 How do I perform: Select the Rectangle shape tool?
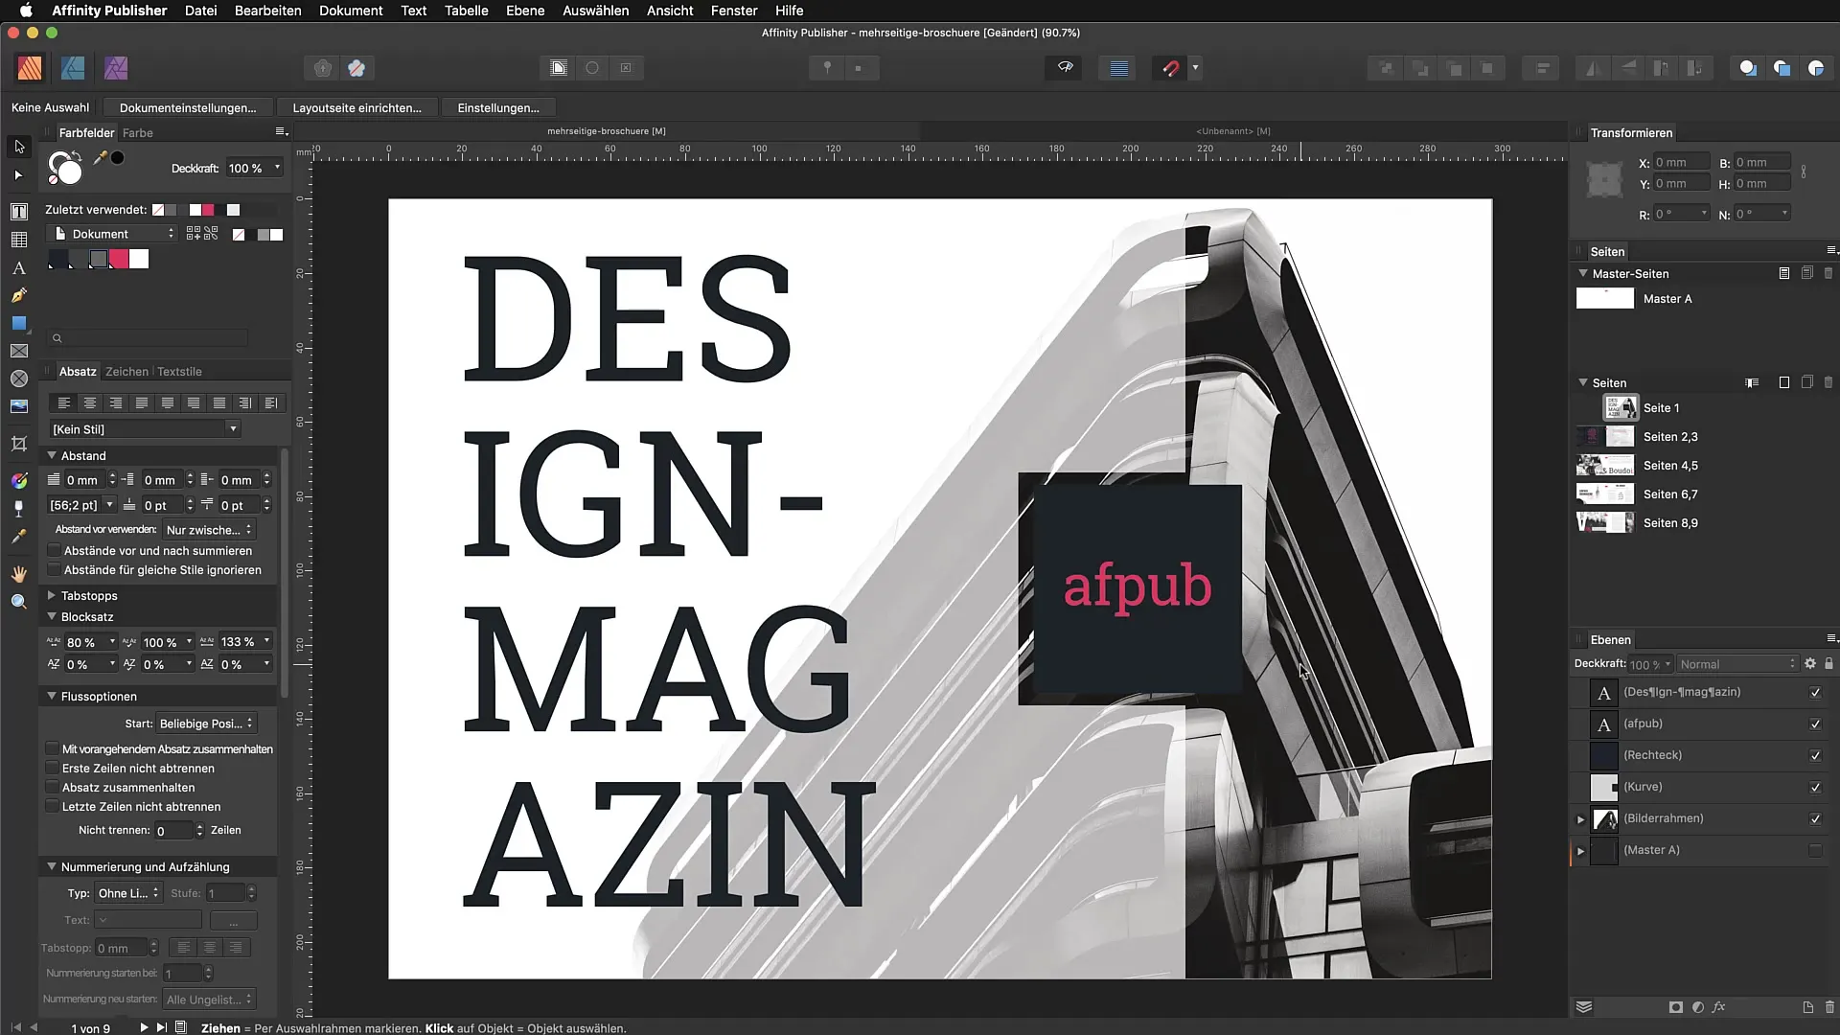[19, 323]
